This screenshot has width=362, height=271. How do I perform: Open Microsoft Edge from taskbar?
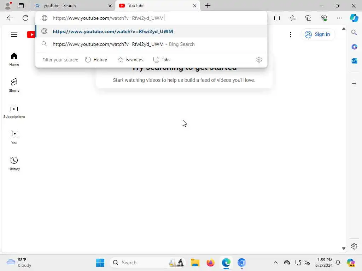point(226,263)
